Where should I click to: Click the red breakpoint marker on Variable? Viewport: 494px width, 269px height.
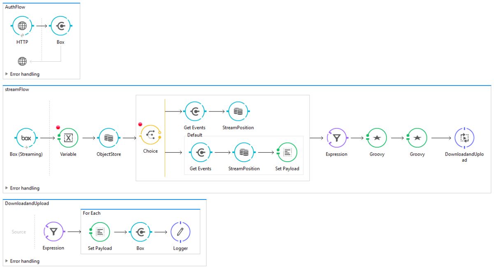point(58,128)
